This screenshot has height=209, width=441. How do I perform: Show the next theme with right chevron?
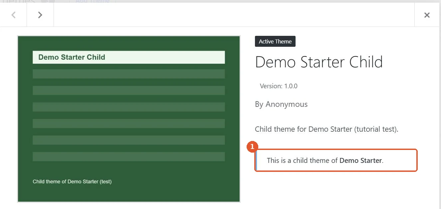(40, 15)
